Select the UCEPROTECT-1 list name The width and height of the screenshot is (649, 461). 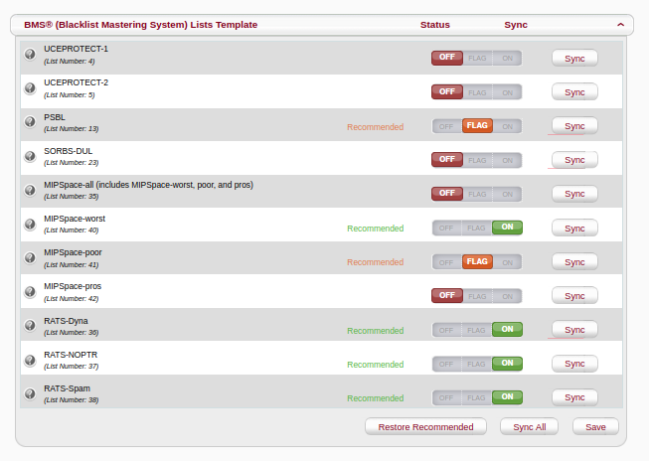(77, 49)
